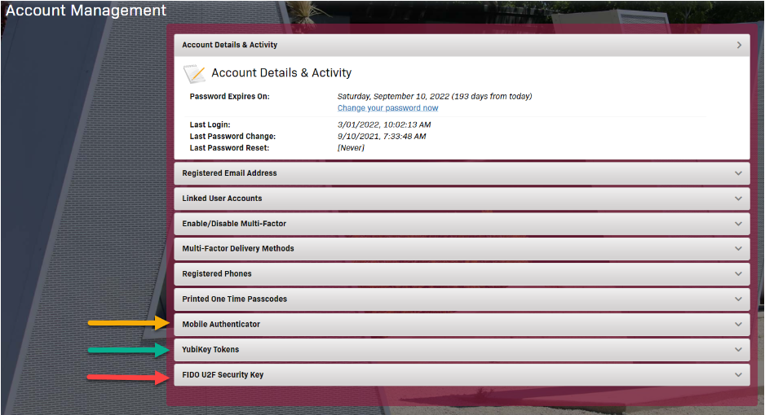
Task: Open the Registered Email Address section label
Action: (229, 173)
